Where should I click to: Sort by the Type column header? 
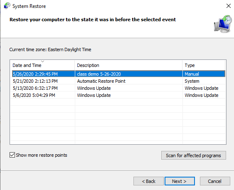click(x=204, y=65)
